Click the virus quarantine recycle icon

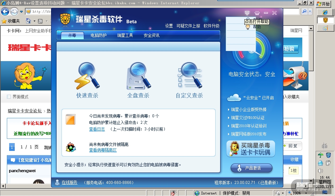(71, 147)
